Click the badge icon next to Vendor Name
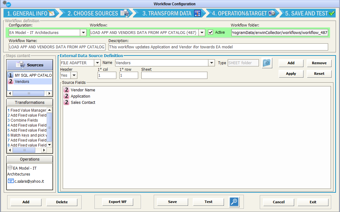The image size is (340, 212). click(x=66, y=90)
